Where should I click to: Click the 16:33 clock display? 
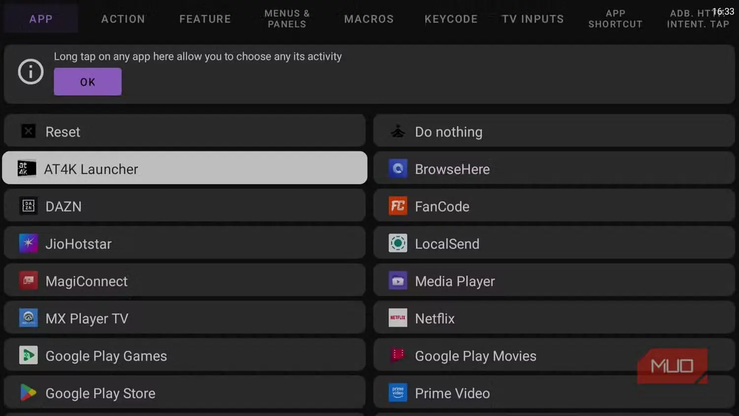pos(723,11)
